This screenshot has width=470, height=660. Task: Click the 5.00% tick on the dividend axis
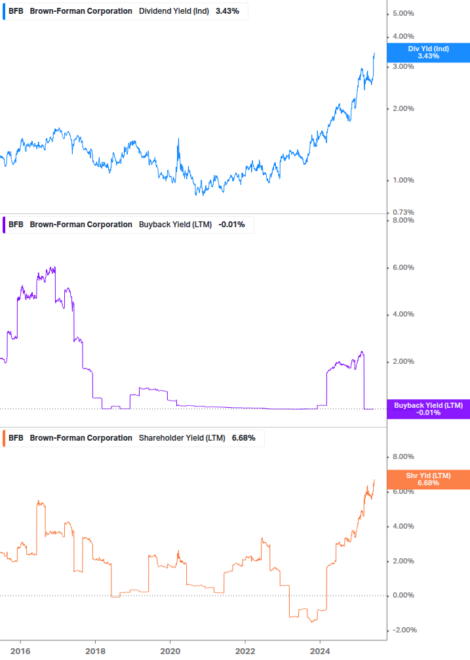tap(403, 14)
